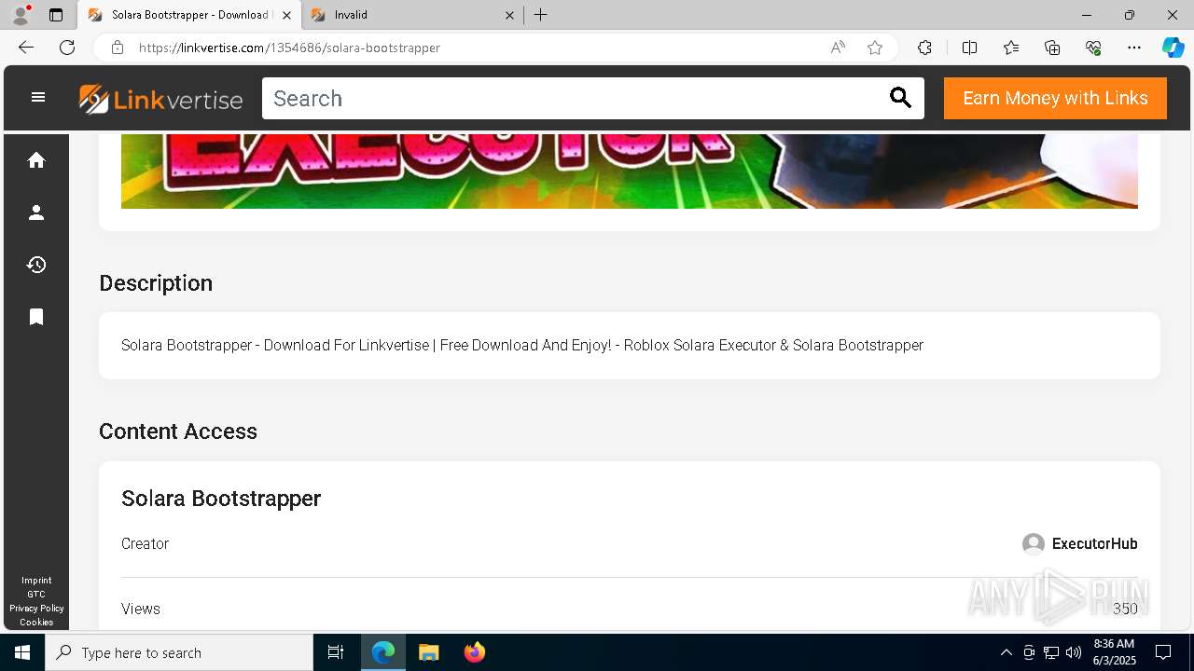Open the Home sidebar icon

(x=36, y=160)
